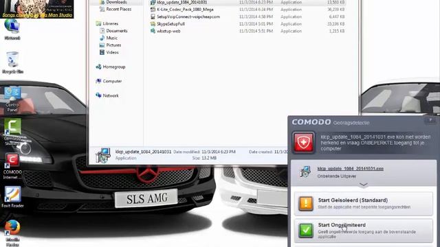Viewport: 440px width, 247px height.
Task: Select klcp_update_1084_20141031 file row
Action: click(x=247, y=2)
